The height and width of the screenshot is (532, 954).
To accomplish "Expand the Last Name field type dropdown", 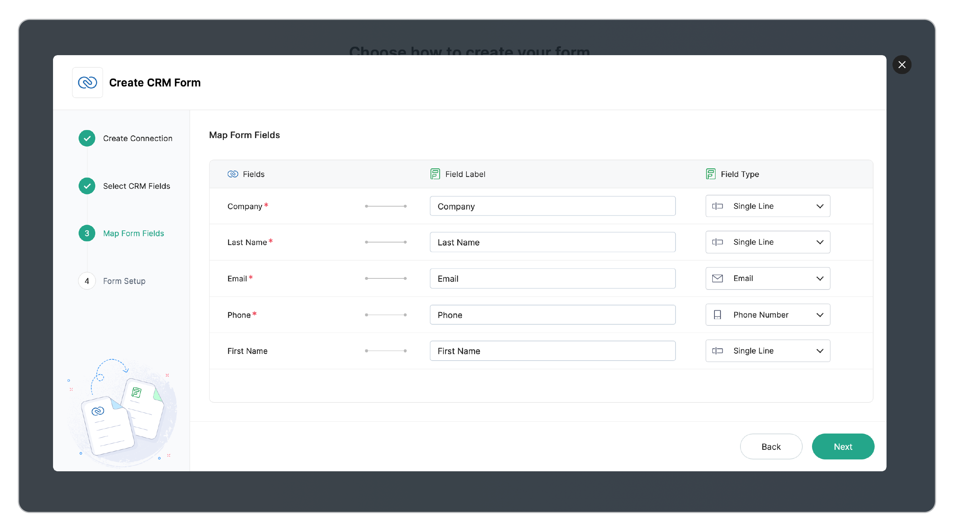I will 768,242.
